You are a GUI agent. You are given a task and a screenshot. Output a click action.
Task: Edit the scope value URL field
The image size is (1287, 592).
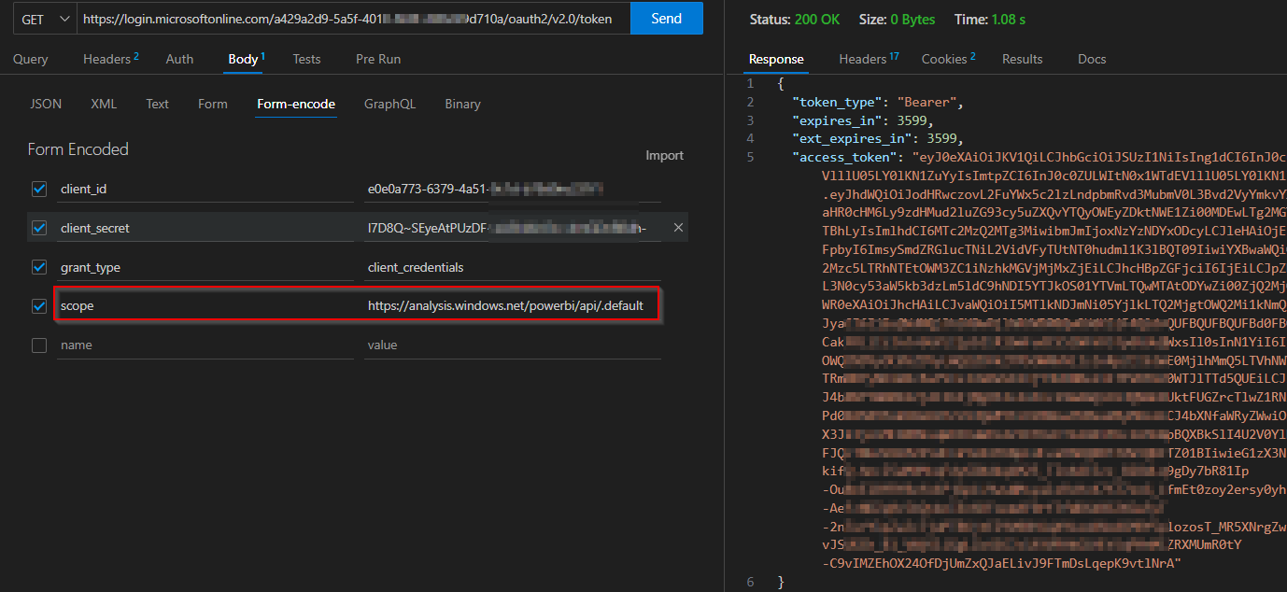[513, 305]
